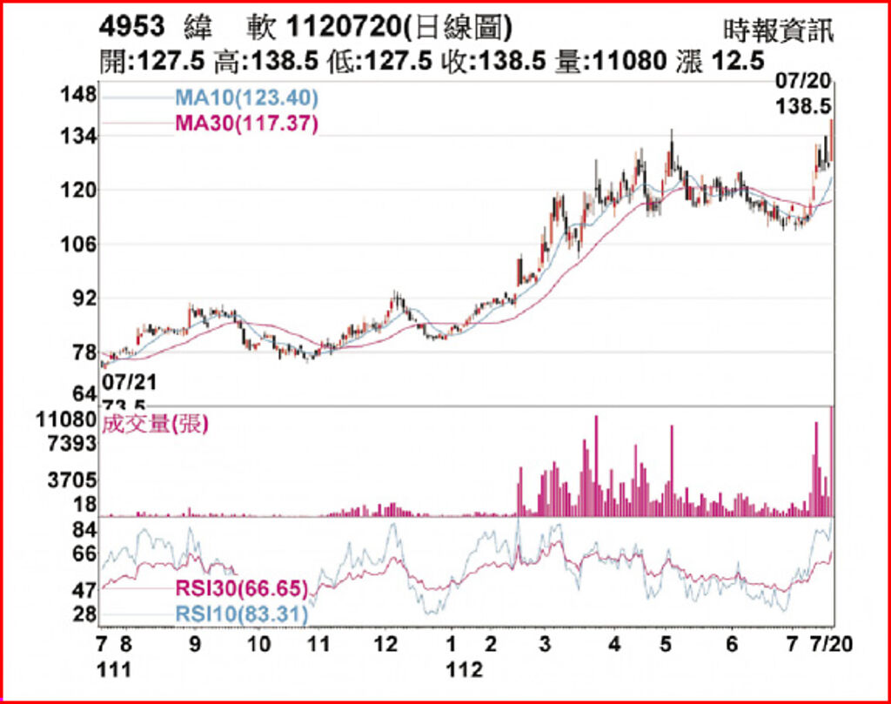Click the MA10(123.40) legend label

[x=247, y=97]
